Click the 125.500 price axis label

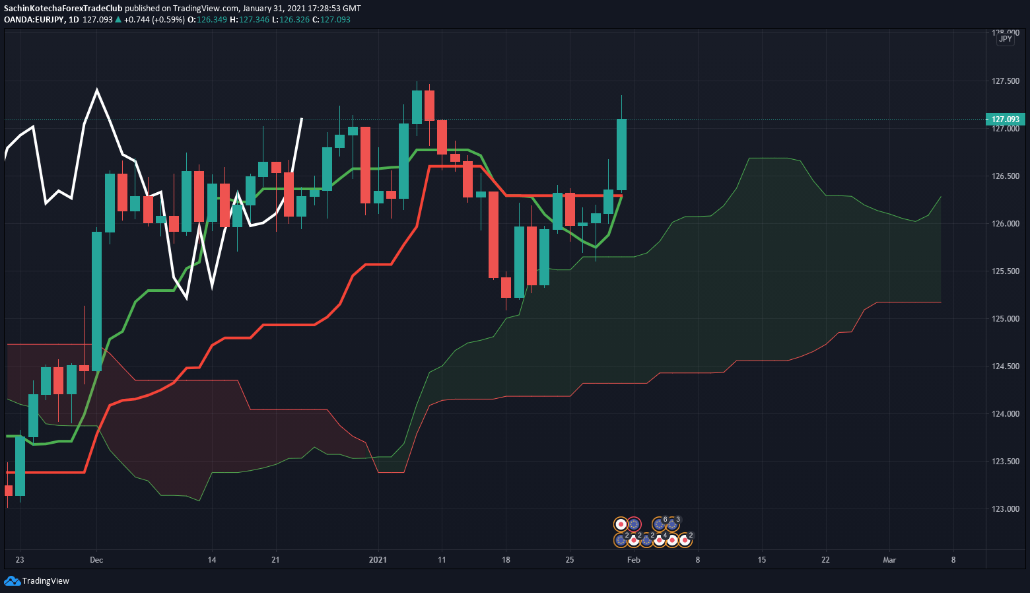(1006, 271)
